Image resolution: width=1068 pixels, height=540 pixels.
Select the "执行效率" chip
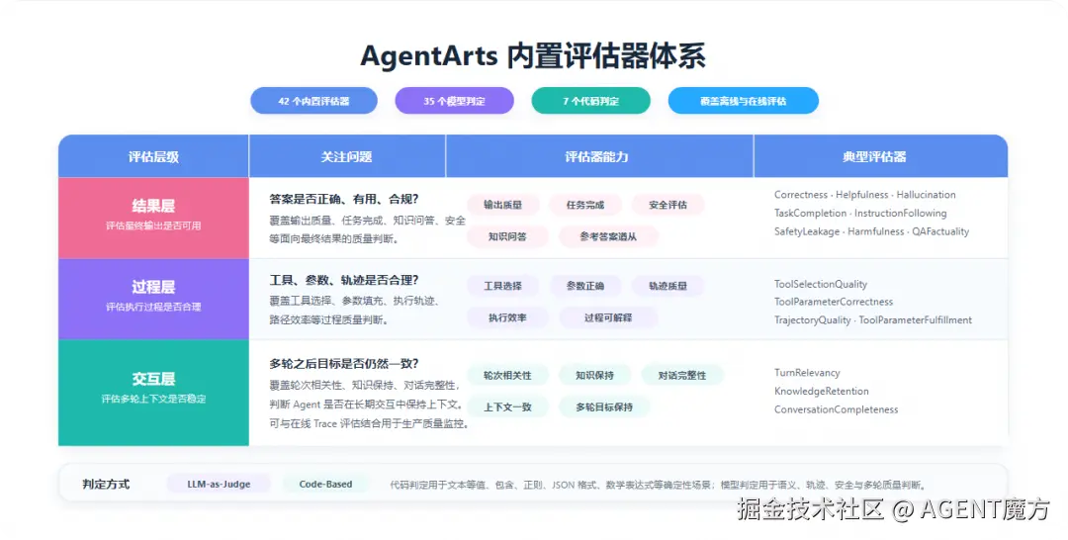[x=507, y=317]
